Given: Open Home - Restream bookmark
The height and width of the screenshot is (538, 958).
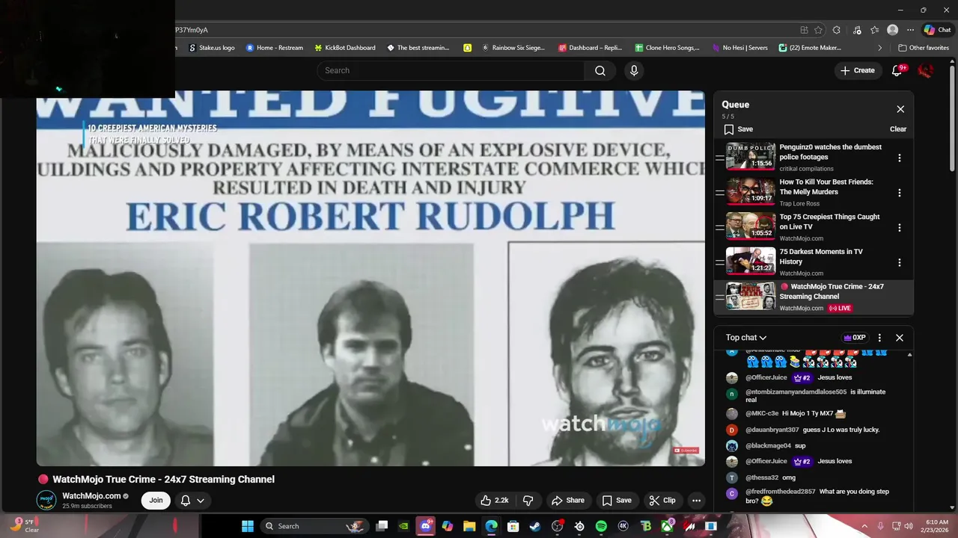Looking at the screenshot, I should click(x=275, y=48).
